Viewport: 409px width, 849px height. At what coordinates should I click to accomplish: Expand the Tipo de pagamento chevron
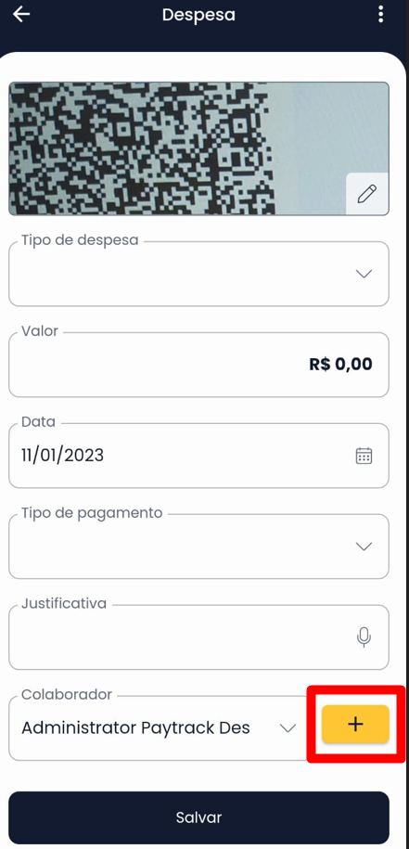(364, 547)
